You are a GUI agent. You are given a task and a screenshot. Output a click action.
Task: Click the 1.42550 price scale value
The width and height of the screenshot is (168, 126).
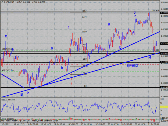coord(164,23)
